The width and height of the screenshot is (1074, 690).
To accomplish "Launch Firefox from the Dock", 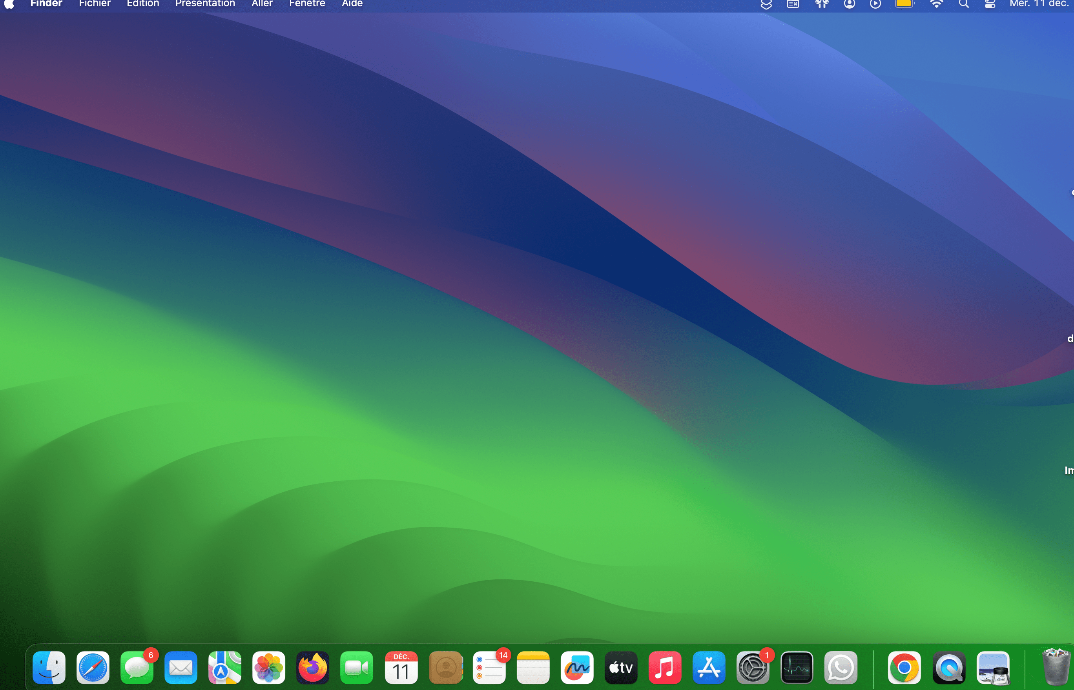I will [x=313, y=668].
